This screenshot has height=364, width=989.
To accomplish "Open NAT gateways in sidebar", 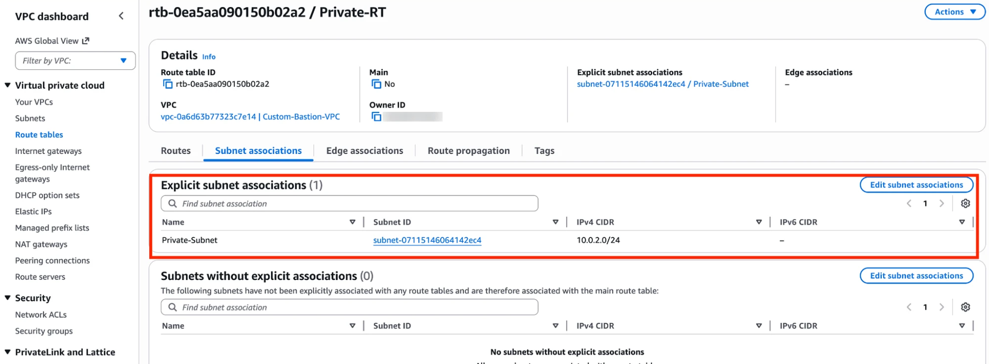I will pyautogui.click(x=41, y=244).
